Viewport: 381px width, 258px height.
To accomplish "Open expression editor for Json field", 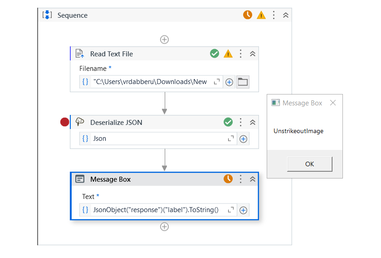I will (231, 139).
